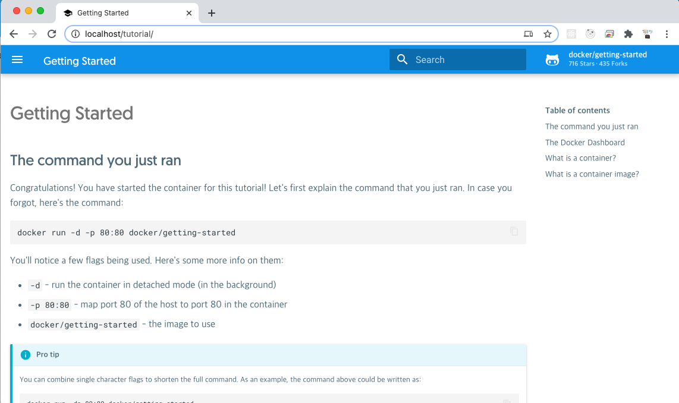This screenshot has height=403, width=679.
Task: Open the React developer tools extension icon
Action: [x=571, y=34]
